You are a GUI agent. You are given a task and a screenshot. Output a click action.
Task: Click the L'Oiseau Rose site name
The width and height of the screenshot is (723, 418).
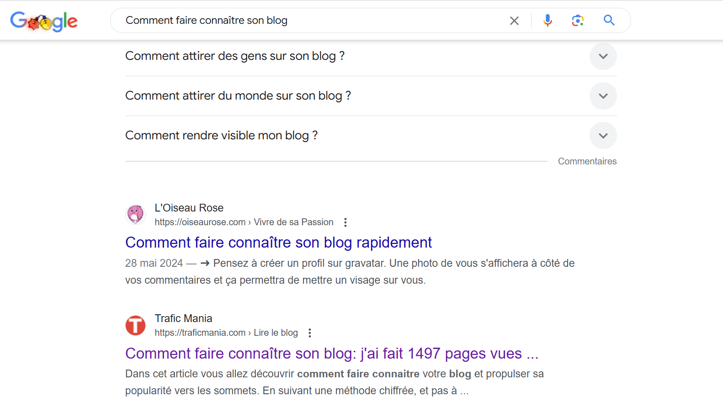pyautogui.click(x=189, y=208)
